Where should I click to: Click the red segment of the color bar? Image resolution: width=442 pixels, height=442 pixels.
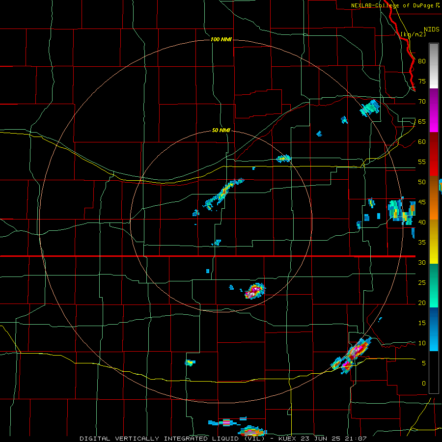tap(434, 154)
